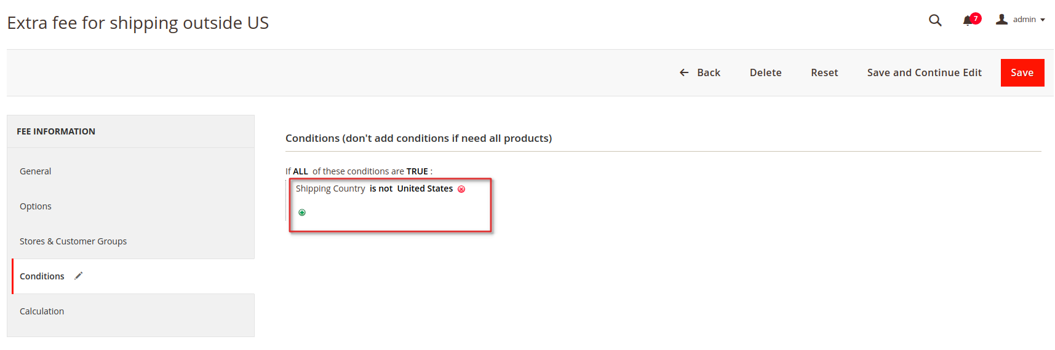
Task: Open the search magnifier icon
Action: 935,20
